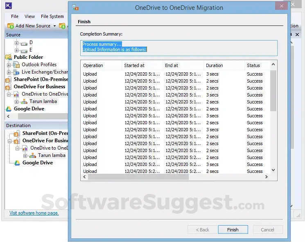Click the drive D icon in Source
The height and width of the screenshot is (242, 305).
click(24, 44)
